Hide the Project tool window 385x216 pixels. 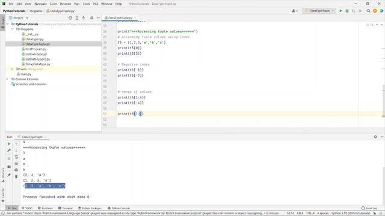click(x=98, y=18)
